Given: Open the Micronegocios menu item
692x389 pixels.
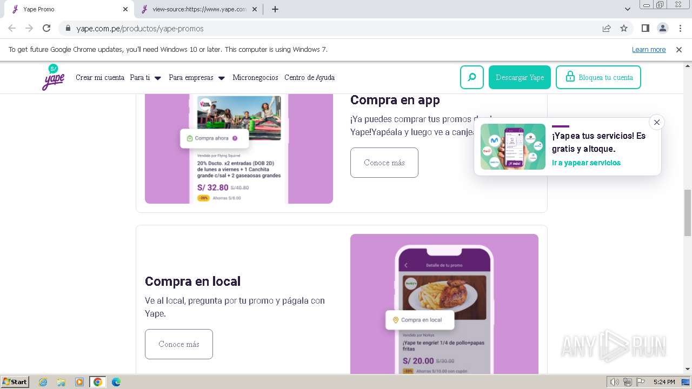Looking at the screenshot, I should tap(255, 78).
